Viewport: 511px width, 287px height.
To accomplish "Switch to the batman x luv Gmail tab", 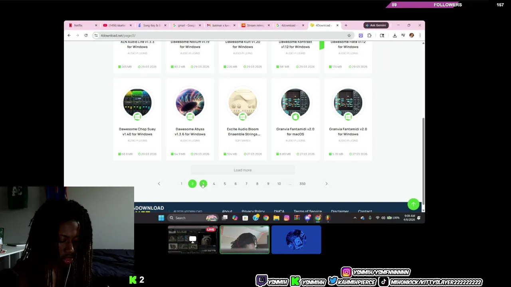I will point(221,26).
